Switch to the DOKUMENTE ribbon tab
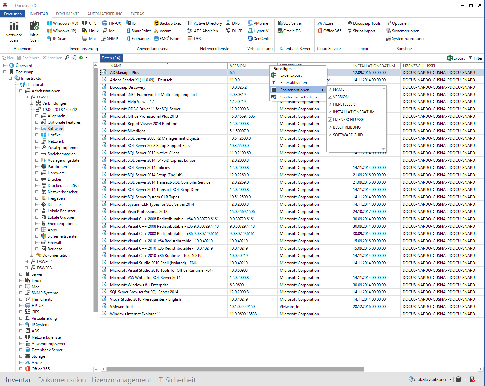 [68, 14]
